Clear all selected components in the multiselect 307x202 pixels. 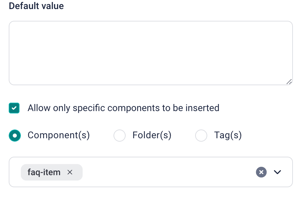(261, 172)
